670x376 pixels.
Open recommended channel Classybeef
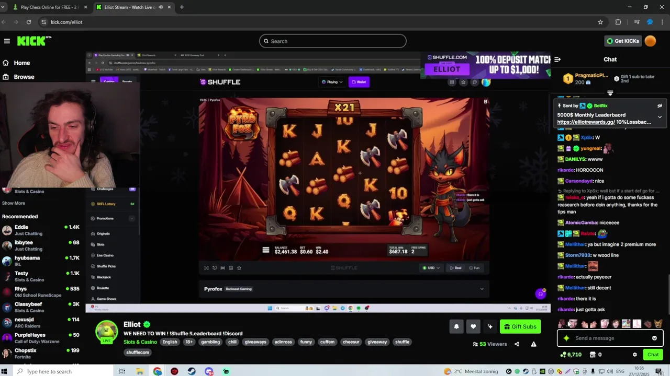[x=41, y=307]
